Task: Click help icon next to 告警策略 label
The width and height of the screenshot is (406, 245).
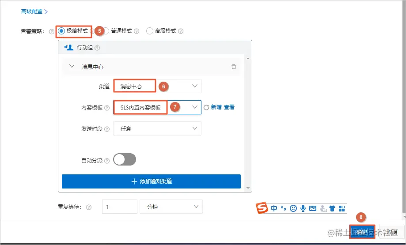Action: (52, 31)
